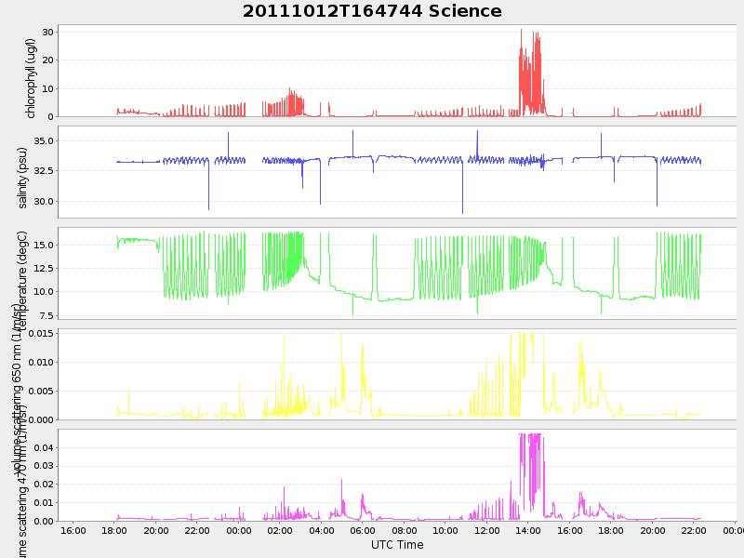Click the 0.04 tick on 470 nm scattering axis
The height and width of the screenshot is (558, 744).
[x=44, y=447]
